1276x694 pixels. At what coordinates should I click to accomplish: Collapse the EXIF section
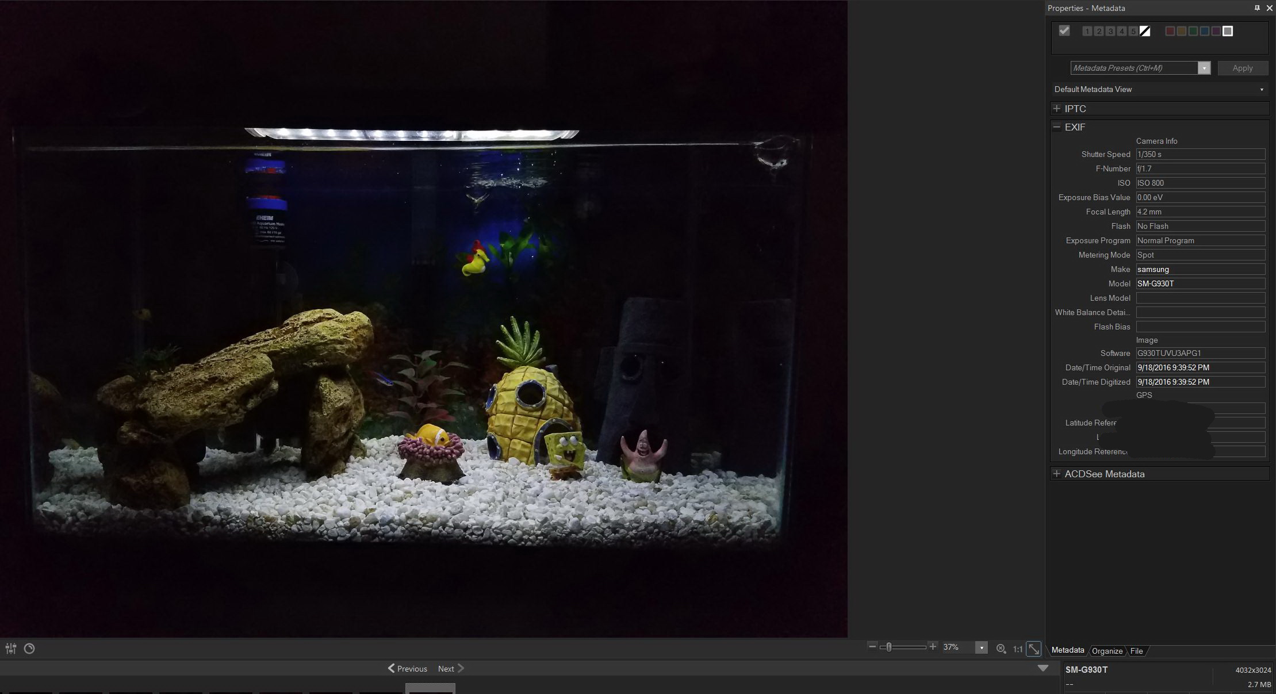[1056, 127]
